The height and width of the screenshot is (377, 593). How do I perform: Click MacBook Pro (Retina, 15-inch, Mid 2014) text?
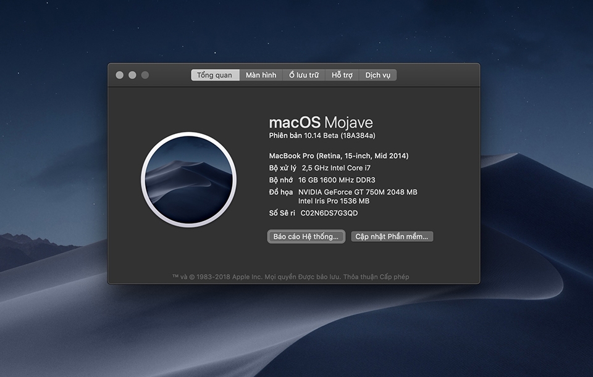339,155
